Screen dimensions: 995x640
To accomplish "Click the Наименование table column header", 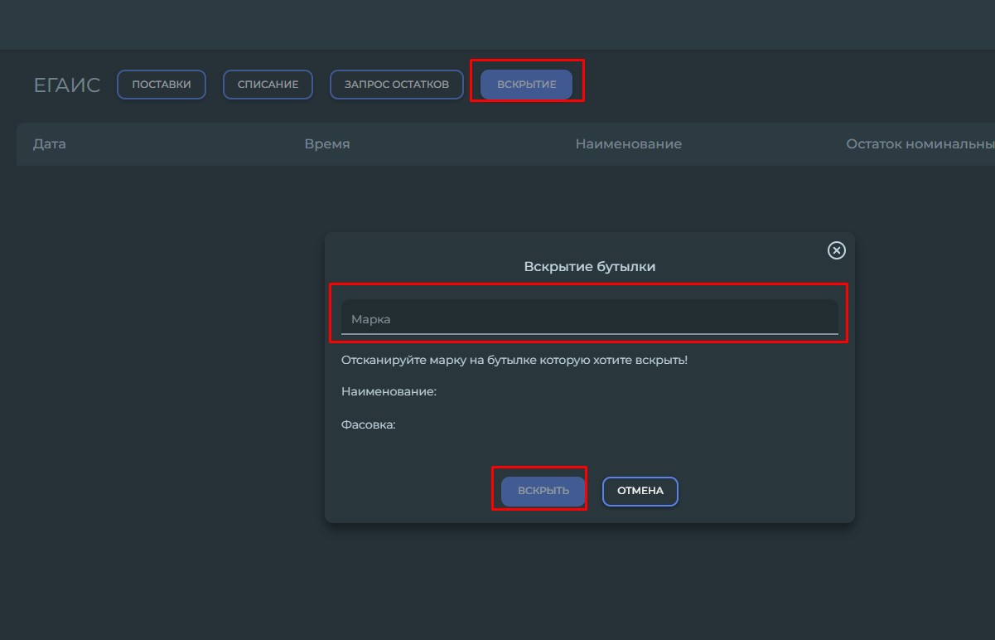I will click(628, 144).
